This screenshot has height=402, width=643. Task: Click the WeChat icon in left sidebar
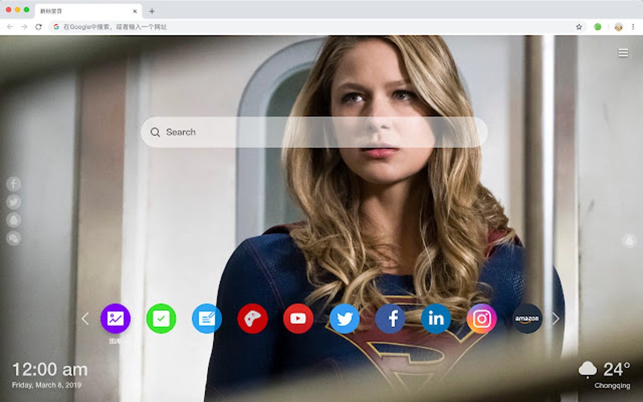(x=13, y=238)
